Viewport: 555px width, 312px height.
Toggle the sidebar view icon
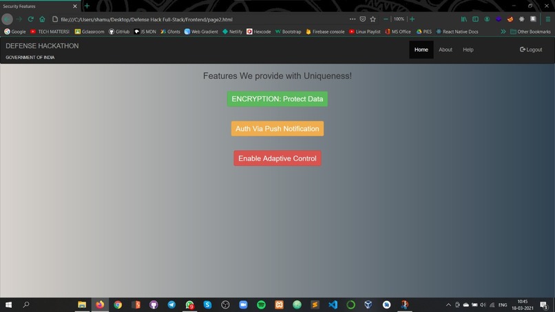pyautogui.click(x=475, y=19)
